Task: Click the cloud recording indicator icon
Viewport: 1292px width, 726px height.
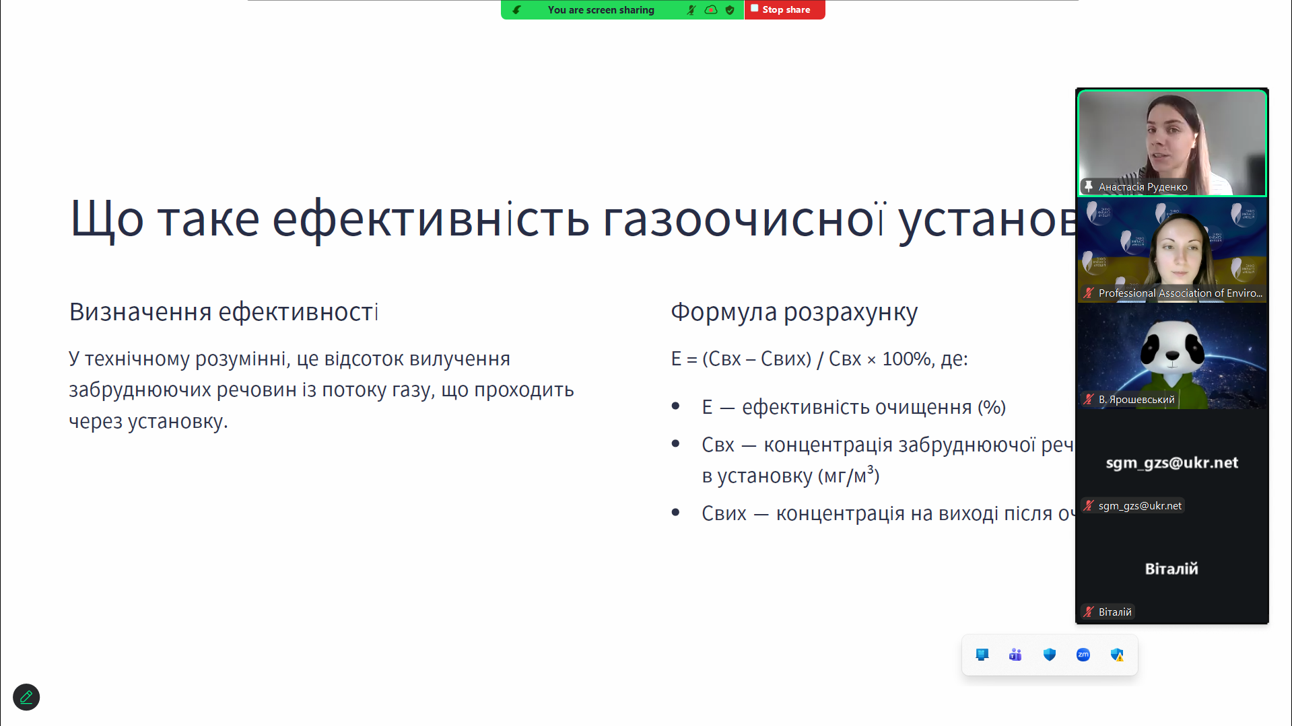Action: pyautogui.click(x=710, y=9)
